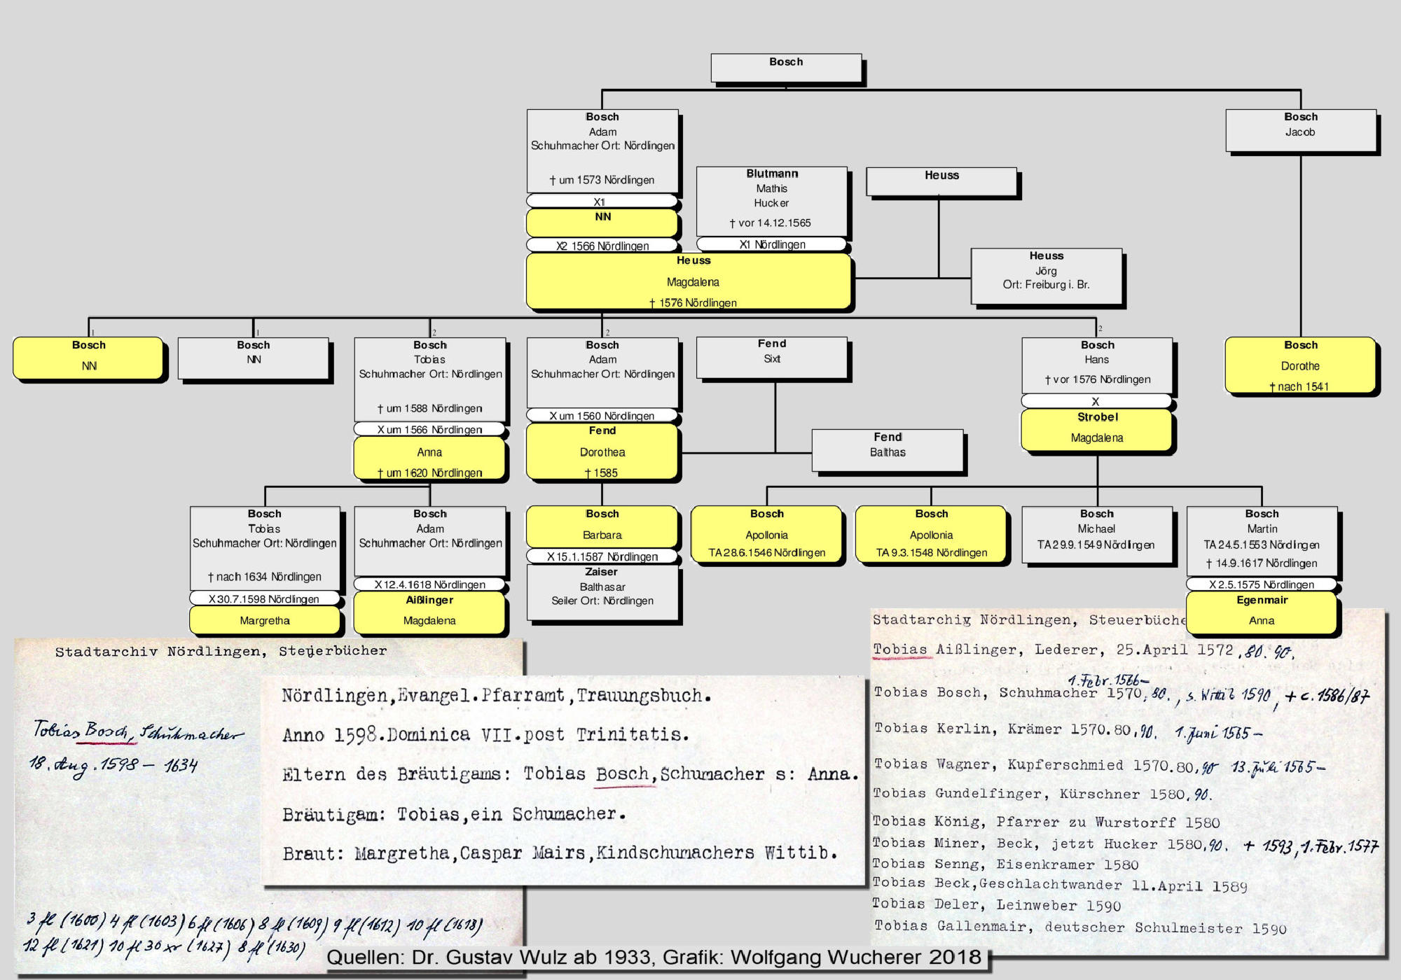Screen dimensions: 1401x980
Task: Click the Jörg Heuss Freiburg box
Action: point(1046,275)
